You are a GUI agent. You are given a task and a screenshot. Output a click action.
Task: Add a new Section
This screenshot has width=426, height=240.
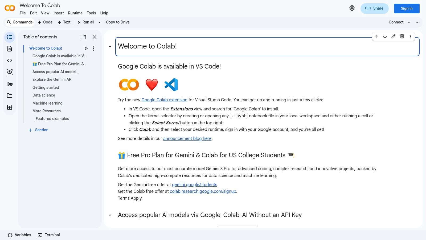39,130
